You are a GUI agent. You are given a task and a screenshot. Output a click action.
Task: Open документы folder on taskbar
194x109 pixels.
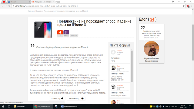(23, 106)
